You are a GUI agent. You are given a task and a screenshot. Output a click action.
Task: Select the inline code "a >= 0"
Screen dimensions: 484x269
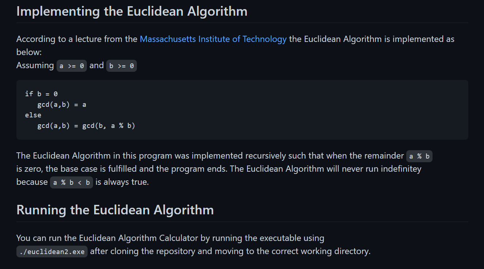coord(72,66)
